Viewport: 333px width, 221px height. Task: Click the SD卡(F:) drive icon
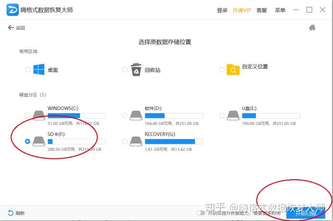click(39, 141)
